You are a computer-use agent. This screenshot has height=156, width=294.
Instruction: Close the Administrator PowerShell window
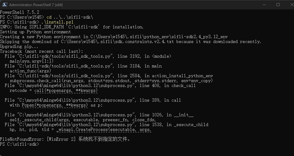coord(292,5)
